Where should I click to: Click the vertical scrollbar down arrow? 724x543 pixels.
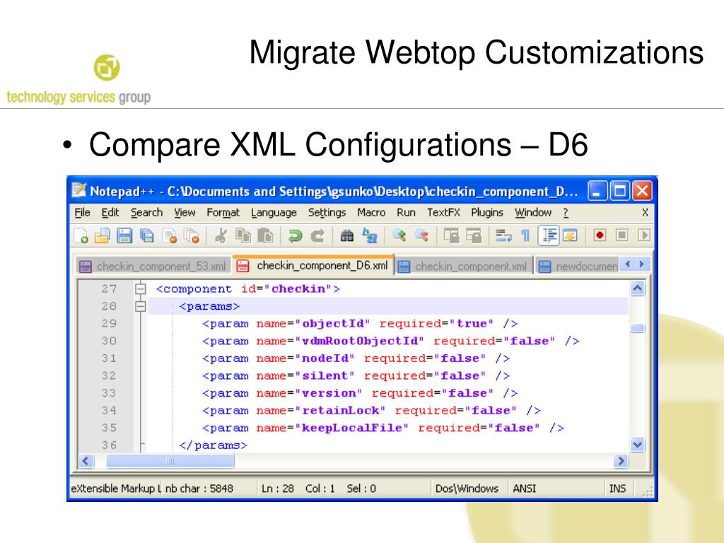[x=638, y=445]
